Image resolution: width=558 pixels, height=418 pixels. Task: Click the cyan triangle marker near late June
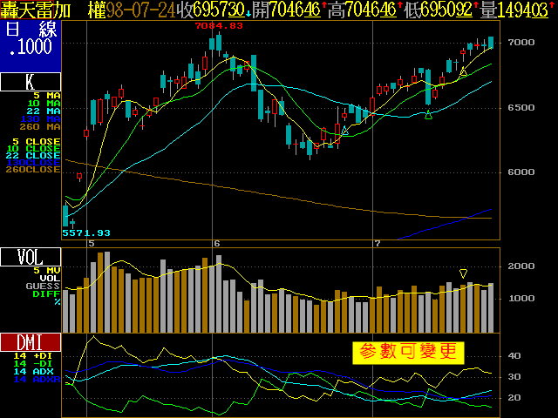tap(345, 131)
